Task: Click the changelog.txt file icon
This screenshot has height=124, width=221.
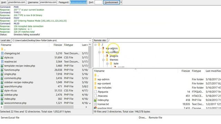Action: tap(2, 53)
